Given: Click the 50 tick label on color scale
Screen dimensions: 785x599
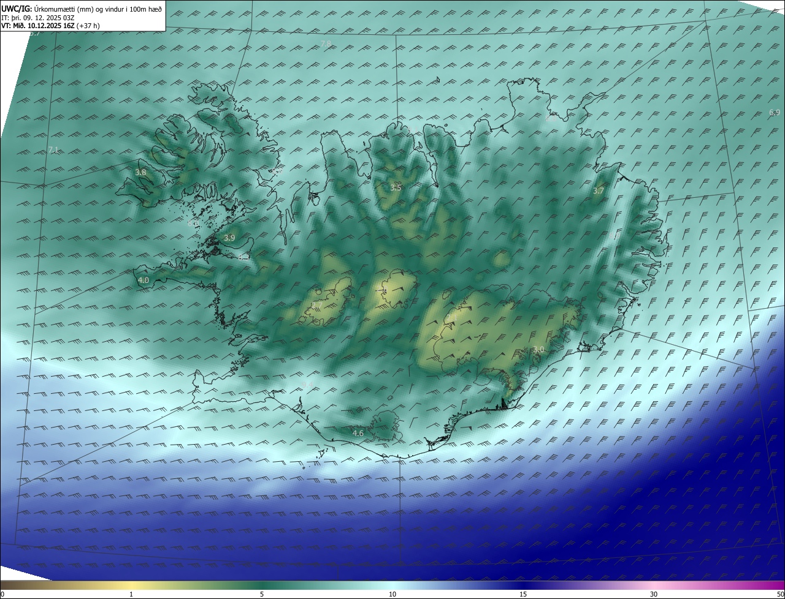Looking at the screenshot, I should click(x=780, y=594).
